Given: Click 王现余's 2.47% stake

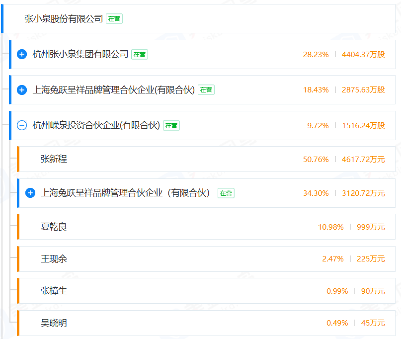Looking at the screenshot, I should tap(333, 259).
